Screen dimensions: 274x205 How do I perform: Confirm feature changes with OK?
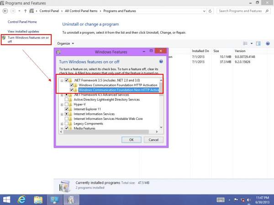[132, 140]
